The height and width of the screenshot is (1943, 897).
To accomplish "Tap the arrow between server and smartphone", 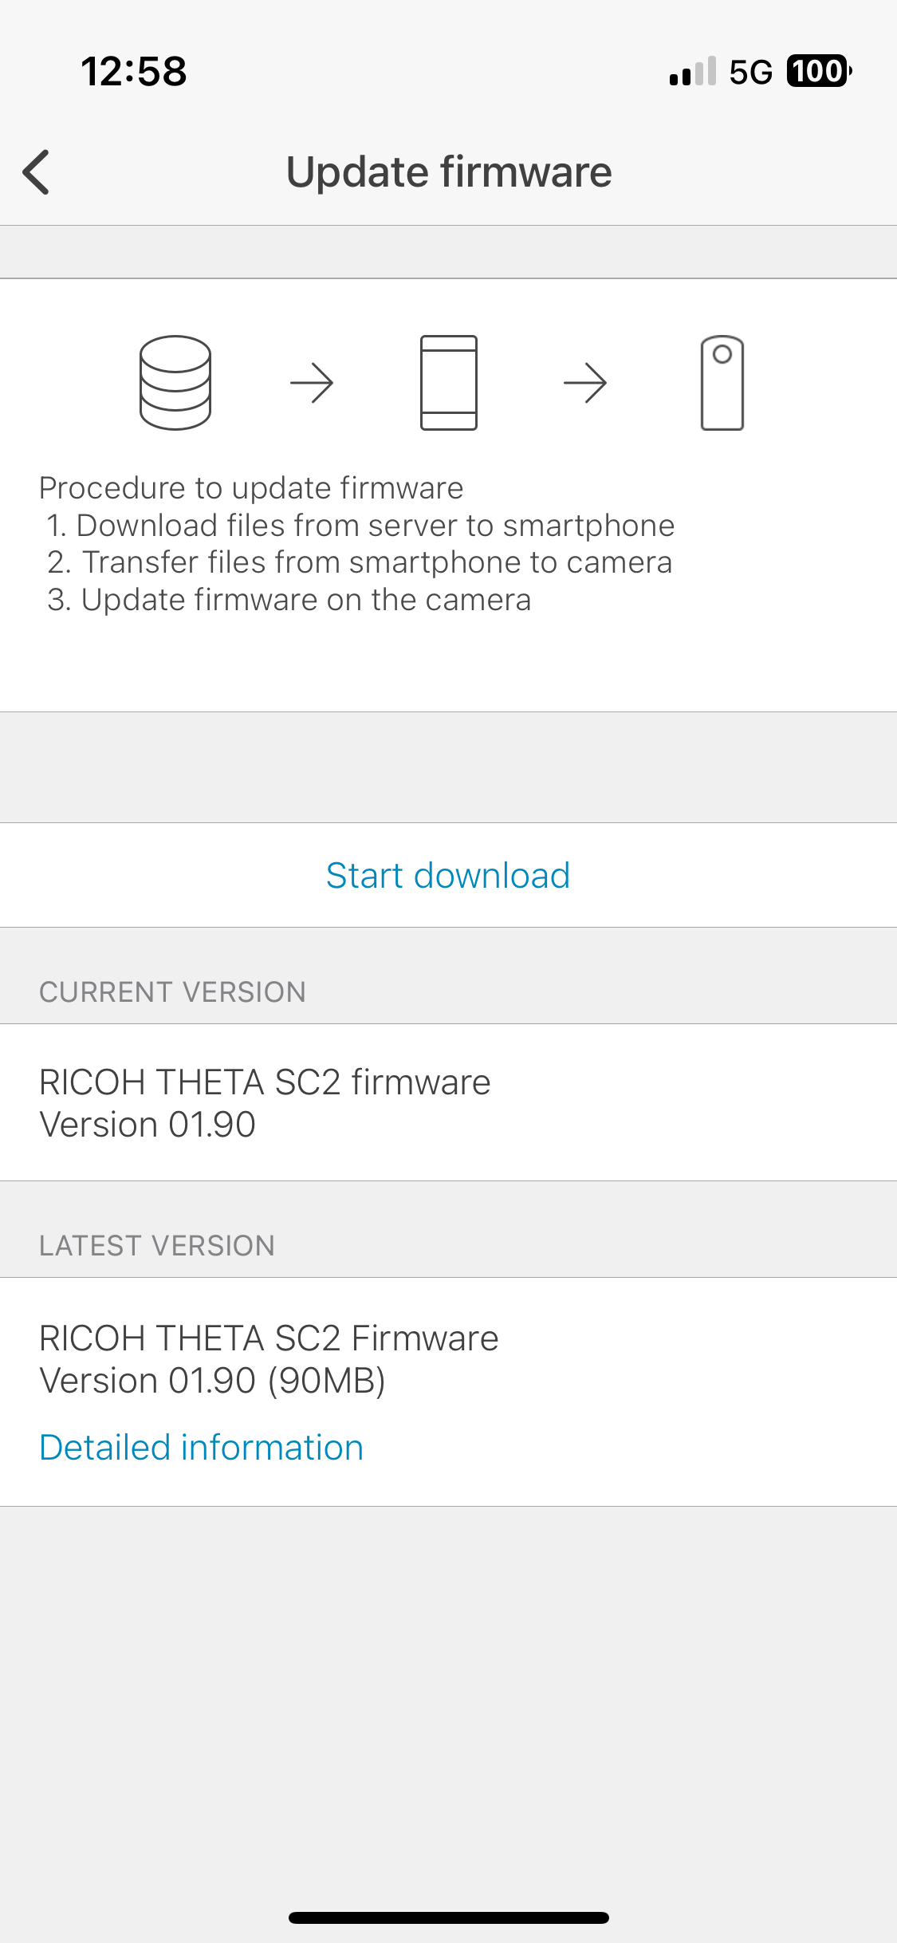I will pyautogui.click(x=312, y=383).
